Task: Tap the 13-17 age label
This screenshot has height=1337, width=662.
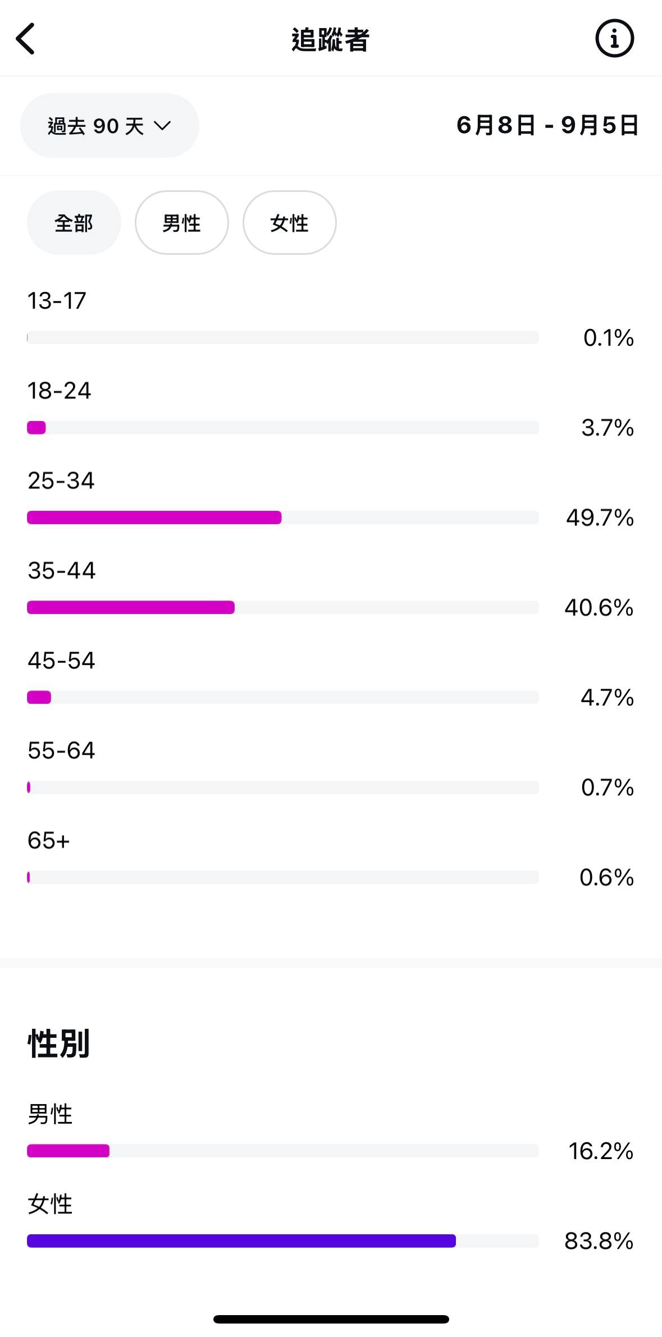Action: coord(57,301)
